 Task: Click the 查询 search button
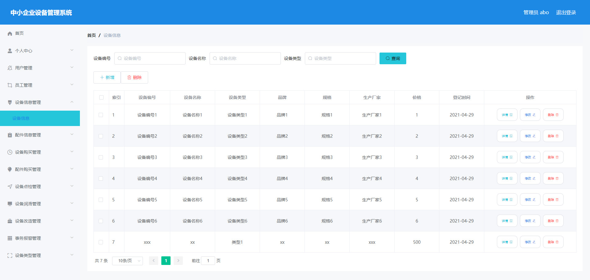pyautogui.click(x=393, y=58)
